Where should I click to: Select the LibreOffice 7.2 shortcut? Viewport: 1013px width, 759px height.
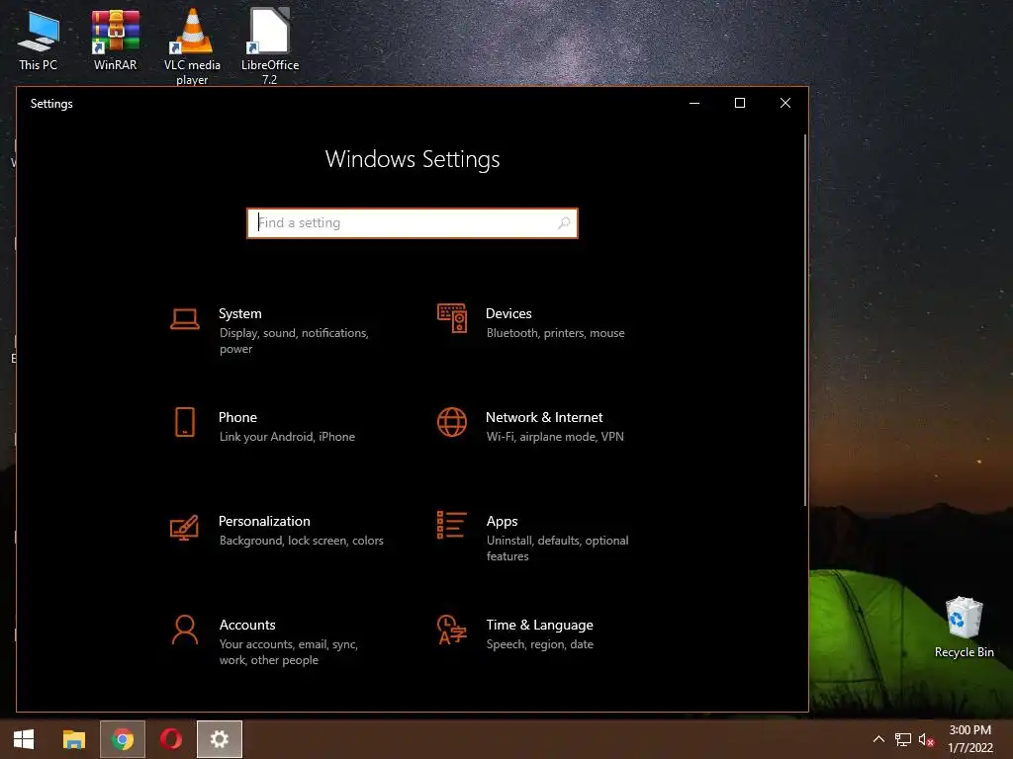tap(270, 47)
